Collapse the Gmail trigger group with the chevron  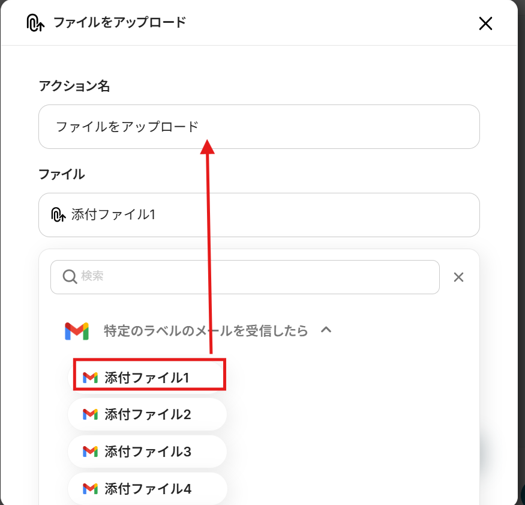[x=326, y=330]
